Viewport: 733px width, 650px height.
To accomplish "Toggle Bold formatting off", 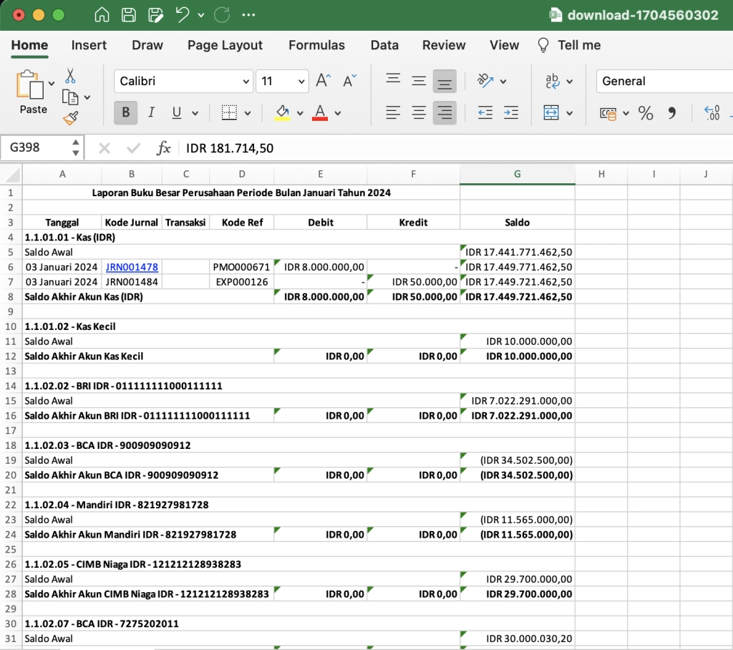I will (x=125, y=113).
